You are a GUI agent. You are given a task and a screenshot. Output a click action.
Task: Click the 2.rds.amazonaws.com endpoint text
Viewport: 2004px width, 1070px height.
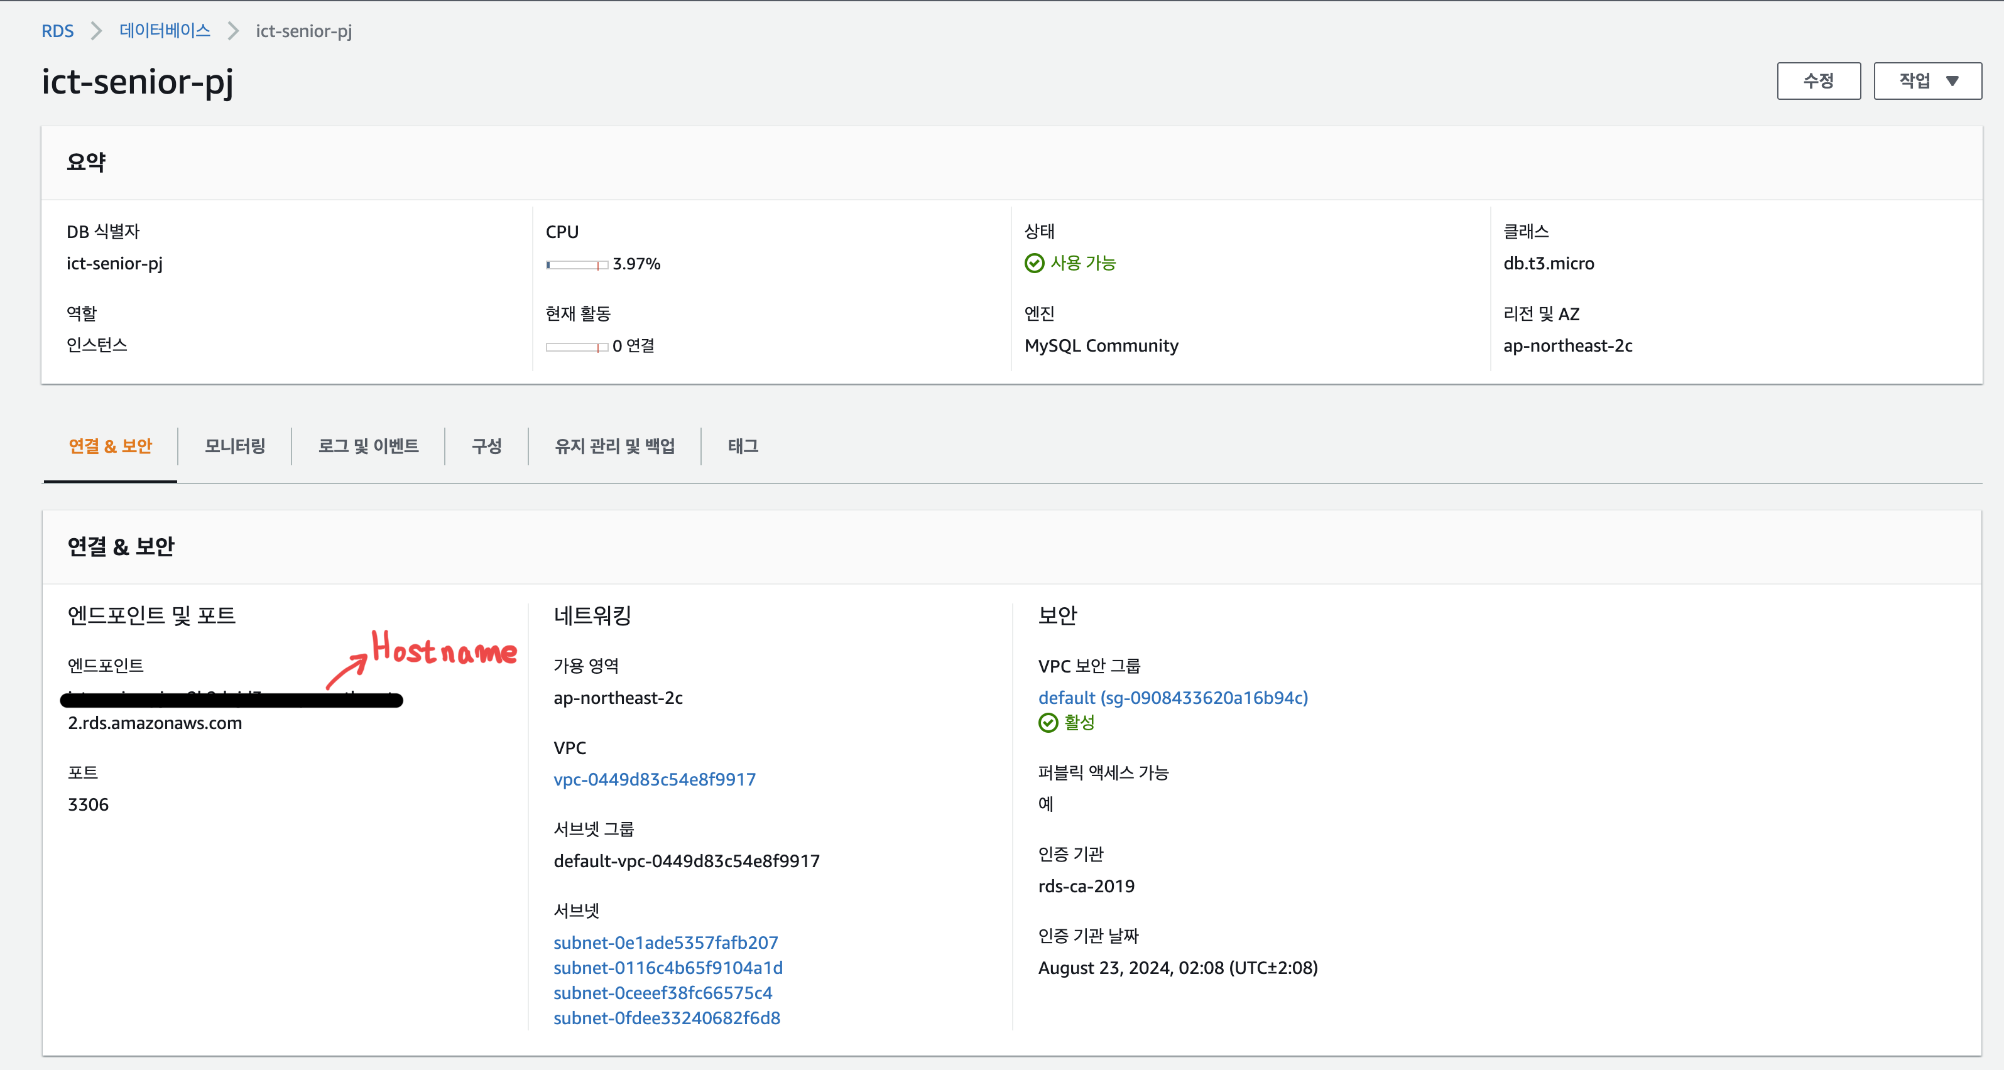[155, 723]
